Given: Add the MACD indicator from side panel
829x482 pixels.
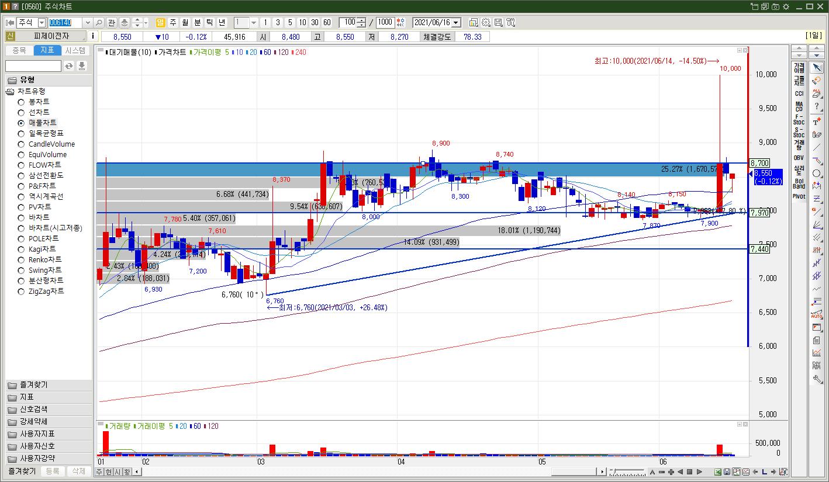Looking at the screenshot, I should pyautogui.click(x=799, y=107).
